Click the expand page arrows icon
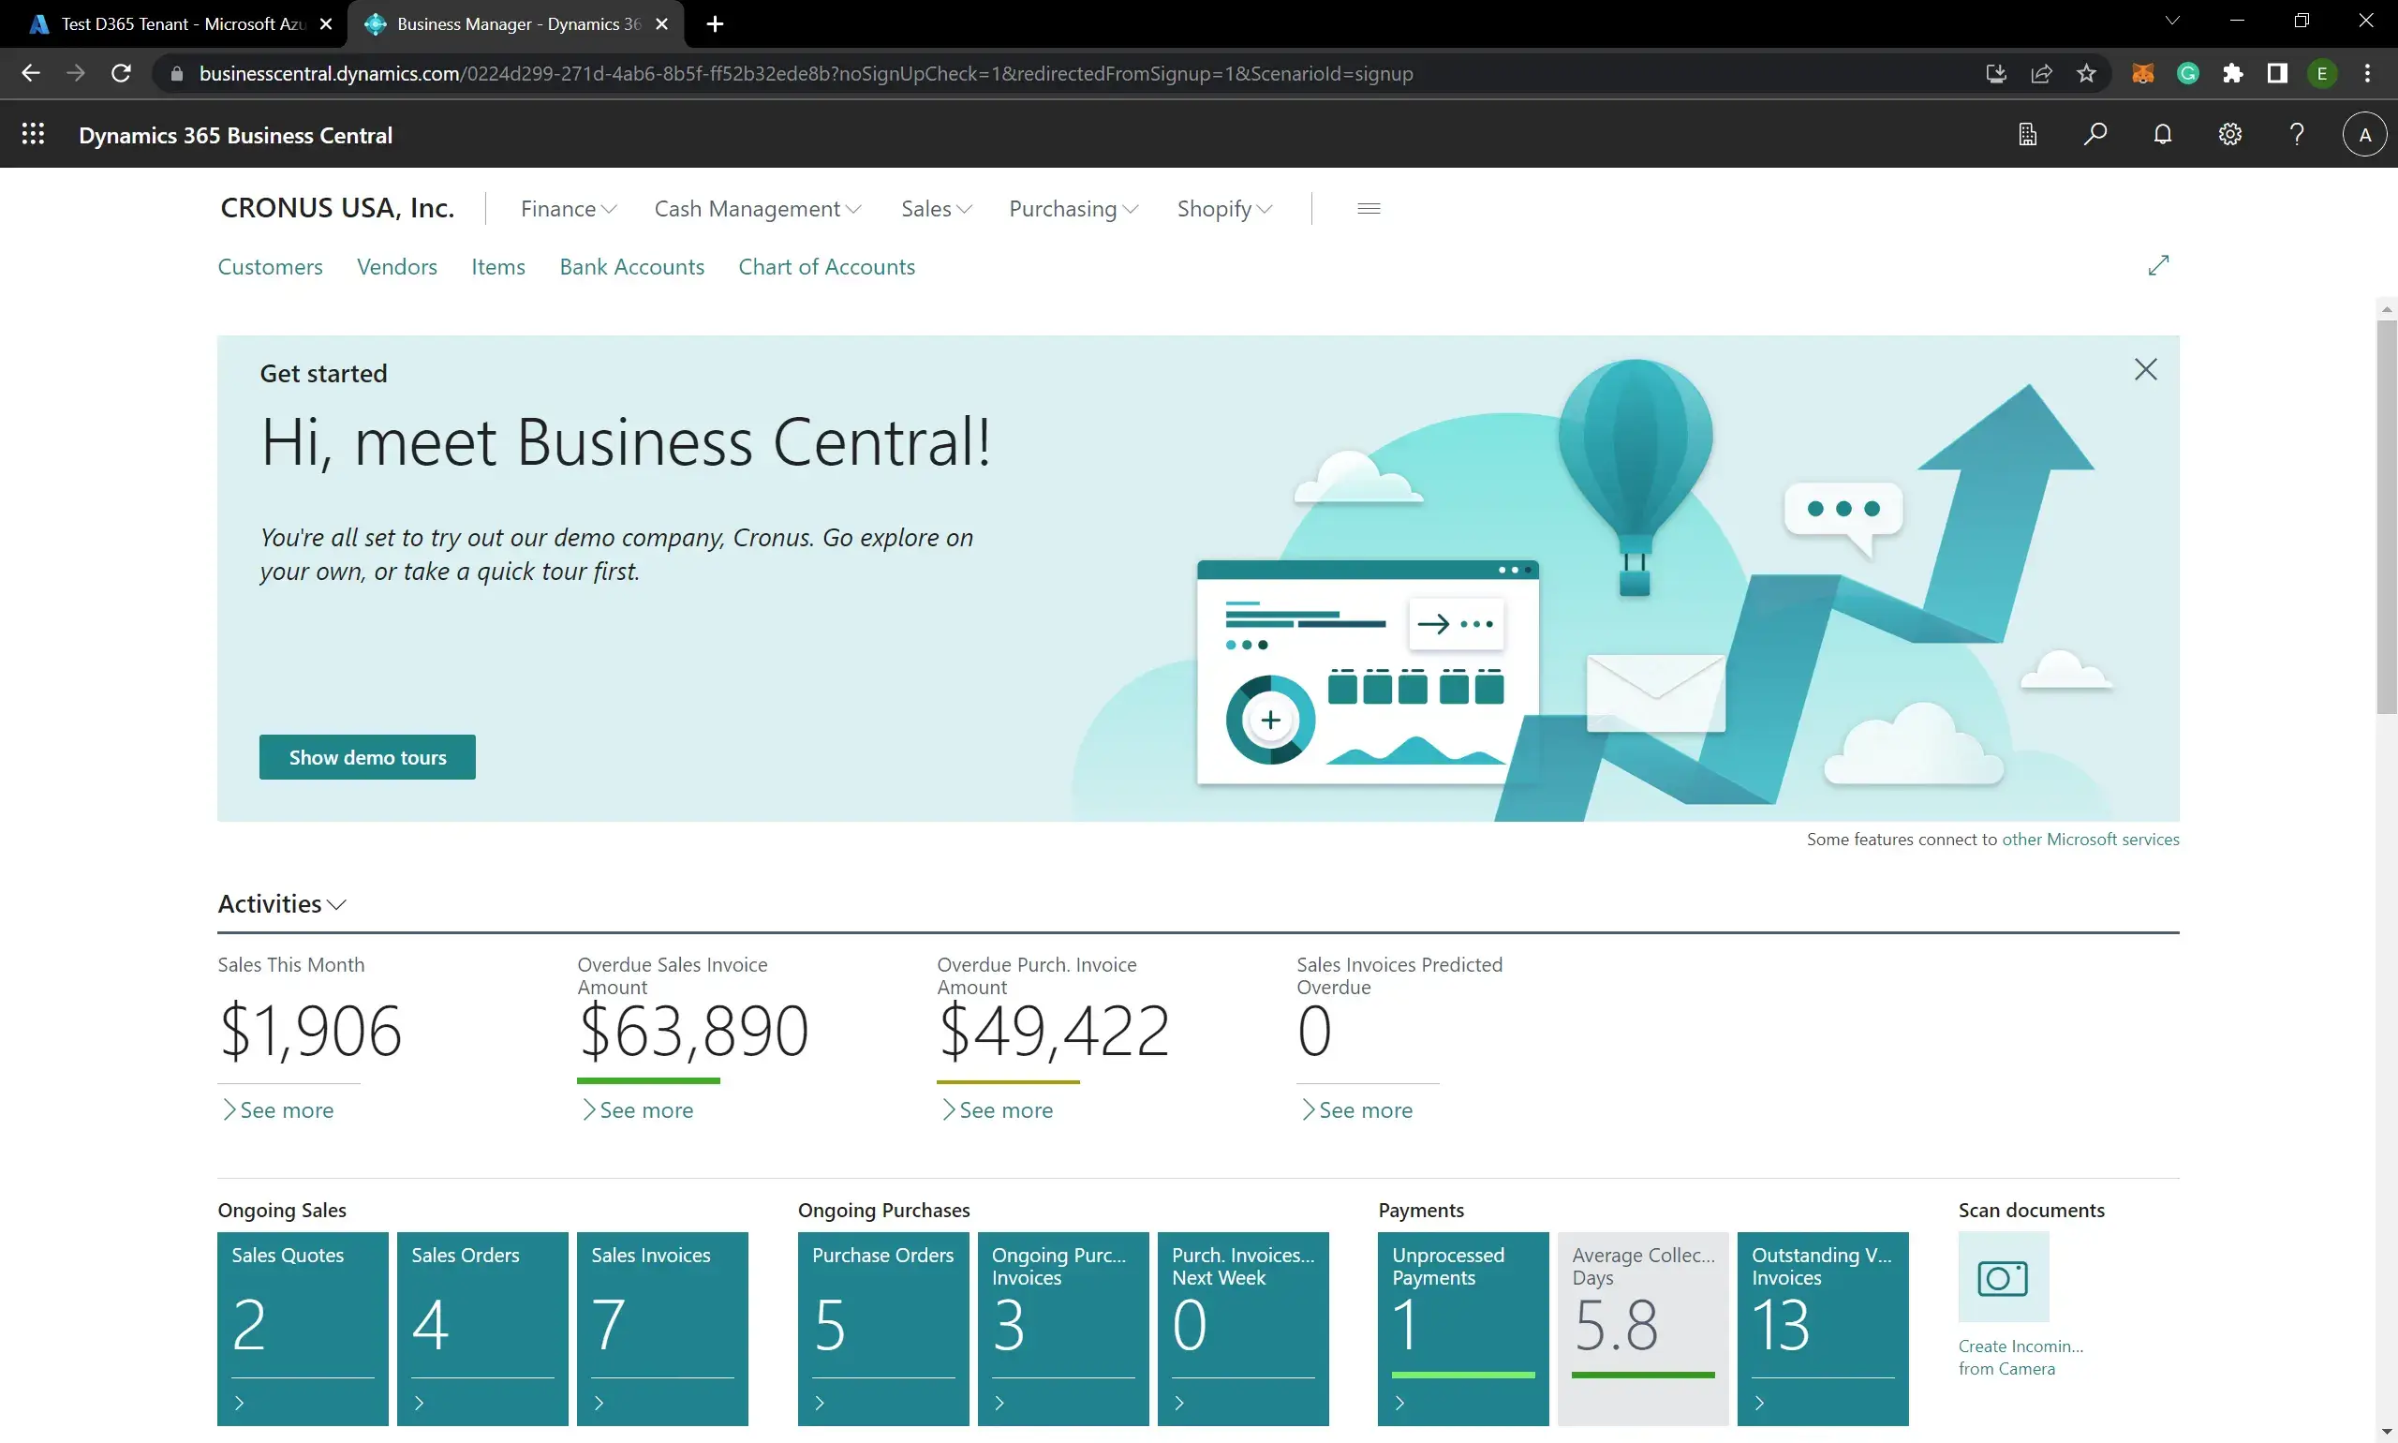Viewport: 2398px width, 1443px height. 2158,265
